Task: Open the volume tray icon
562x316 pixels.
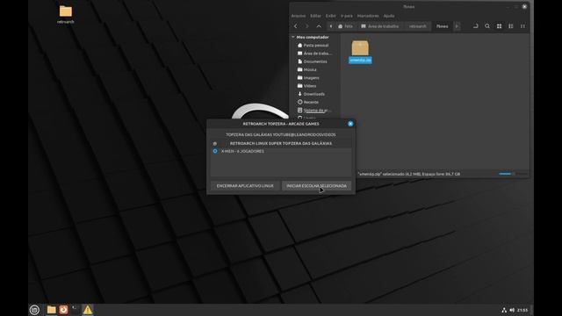Action: point(512,310)
